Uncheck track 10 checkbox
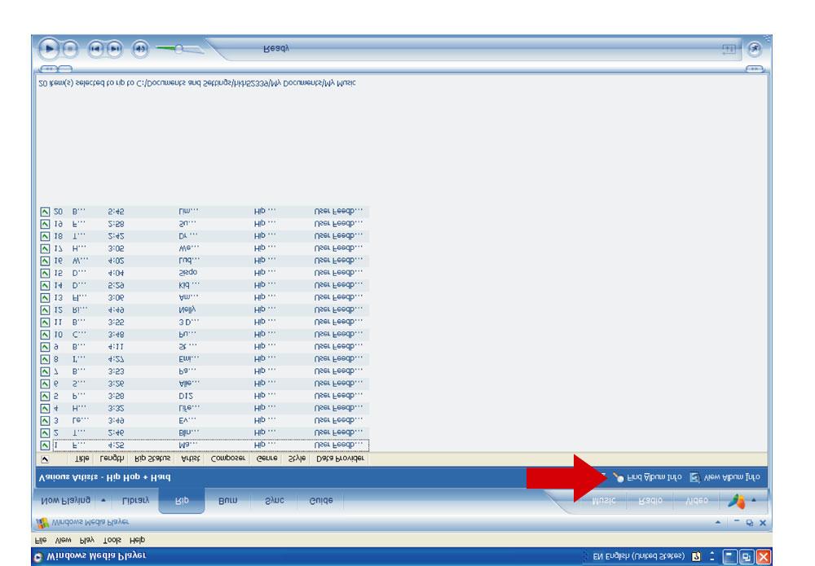The image size is (815, 566). pyautogui.click(x=45, y=335)
